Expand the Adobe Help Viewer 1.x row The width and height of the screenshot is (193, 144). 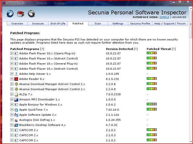click(x=12, y=74)
